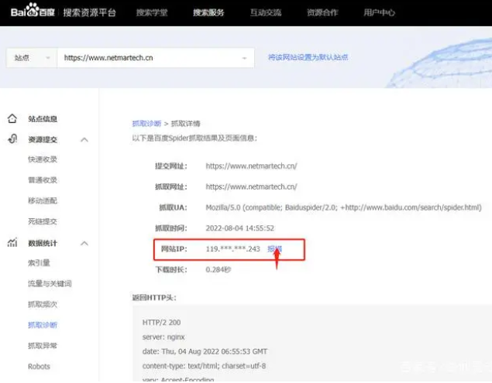Open Robots in the sidebar
This screenshot has width=492, height=383.
(39, 367)
